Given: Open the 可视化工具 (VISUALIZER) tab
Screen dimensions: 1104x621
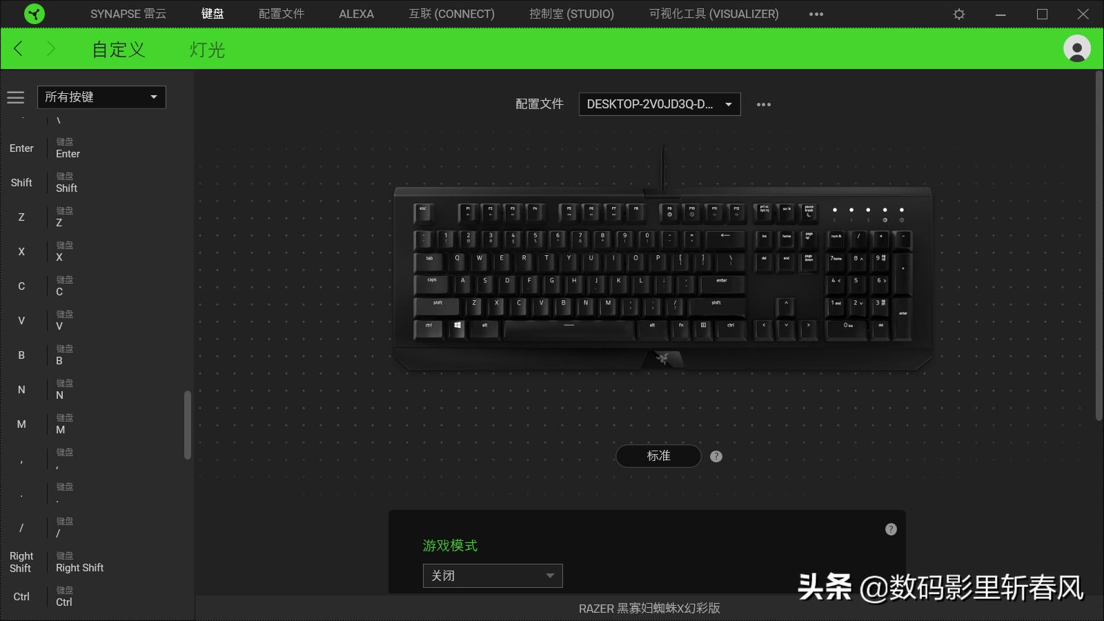Looking at the screenshot, I should pyautogui.click(x=713, y=14).
